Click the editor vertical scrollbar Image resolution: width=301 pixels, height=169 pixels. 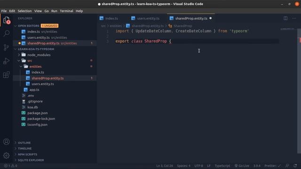pyautogui.click(x=299, y=91)
